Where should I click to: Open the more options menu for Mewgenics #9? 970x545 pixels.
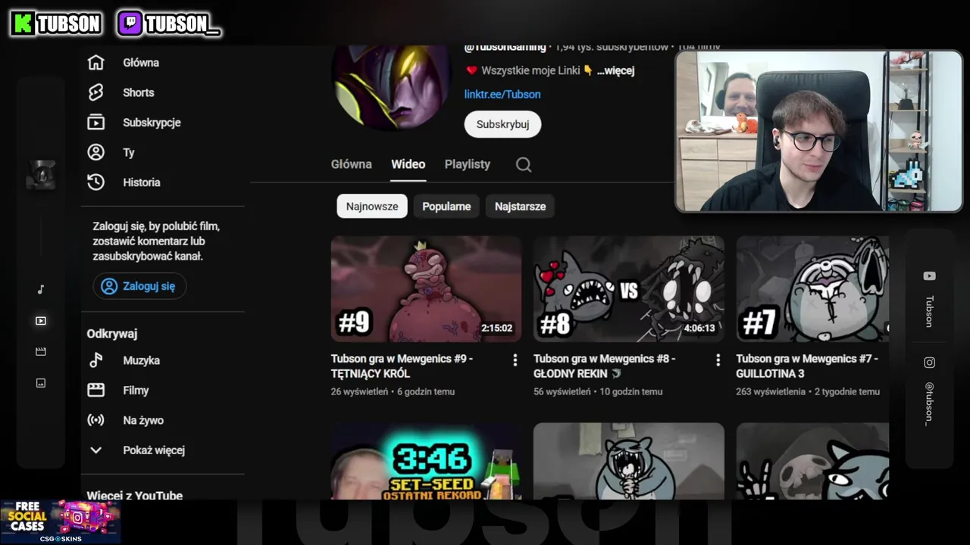click(x=515, y=360)
